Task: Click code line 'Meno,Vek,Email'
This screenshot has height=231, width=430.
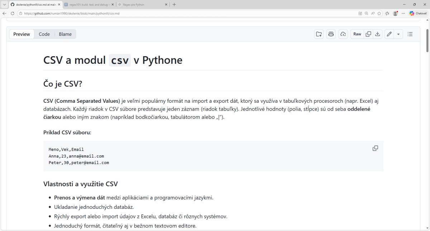Action: pos(66,149)
